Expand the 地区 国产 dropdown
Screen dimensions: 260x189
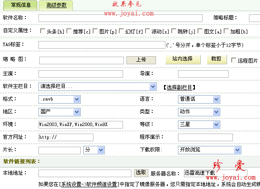click(60, 112)
